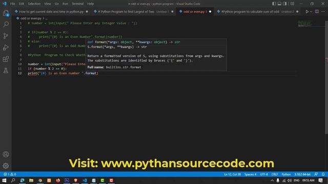Select language mode 'Python' in status bar
Screen dimensions: 328x184
tap(286, 174)
